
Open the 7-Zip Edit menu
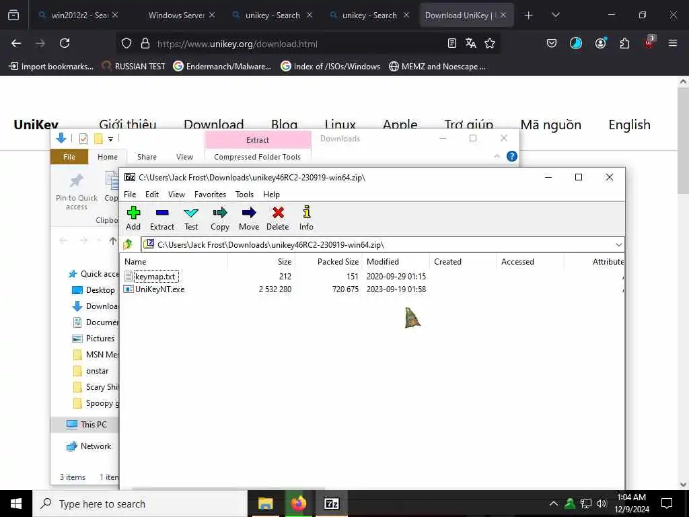[x=152, y=195]
